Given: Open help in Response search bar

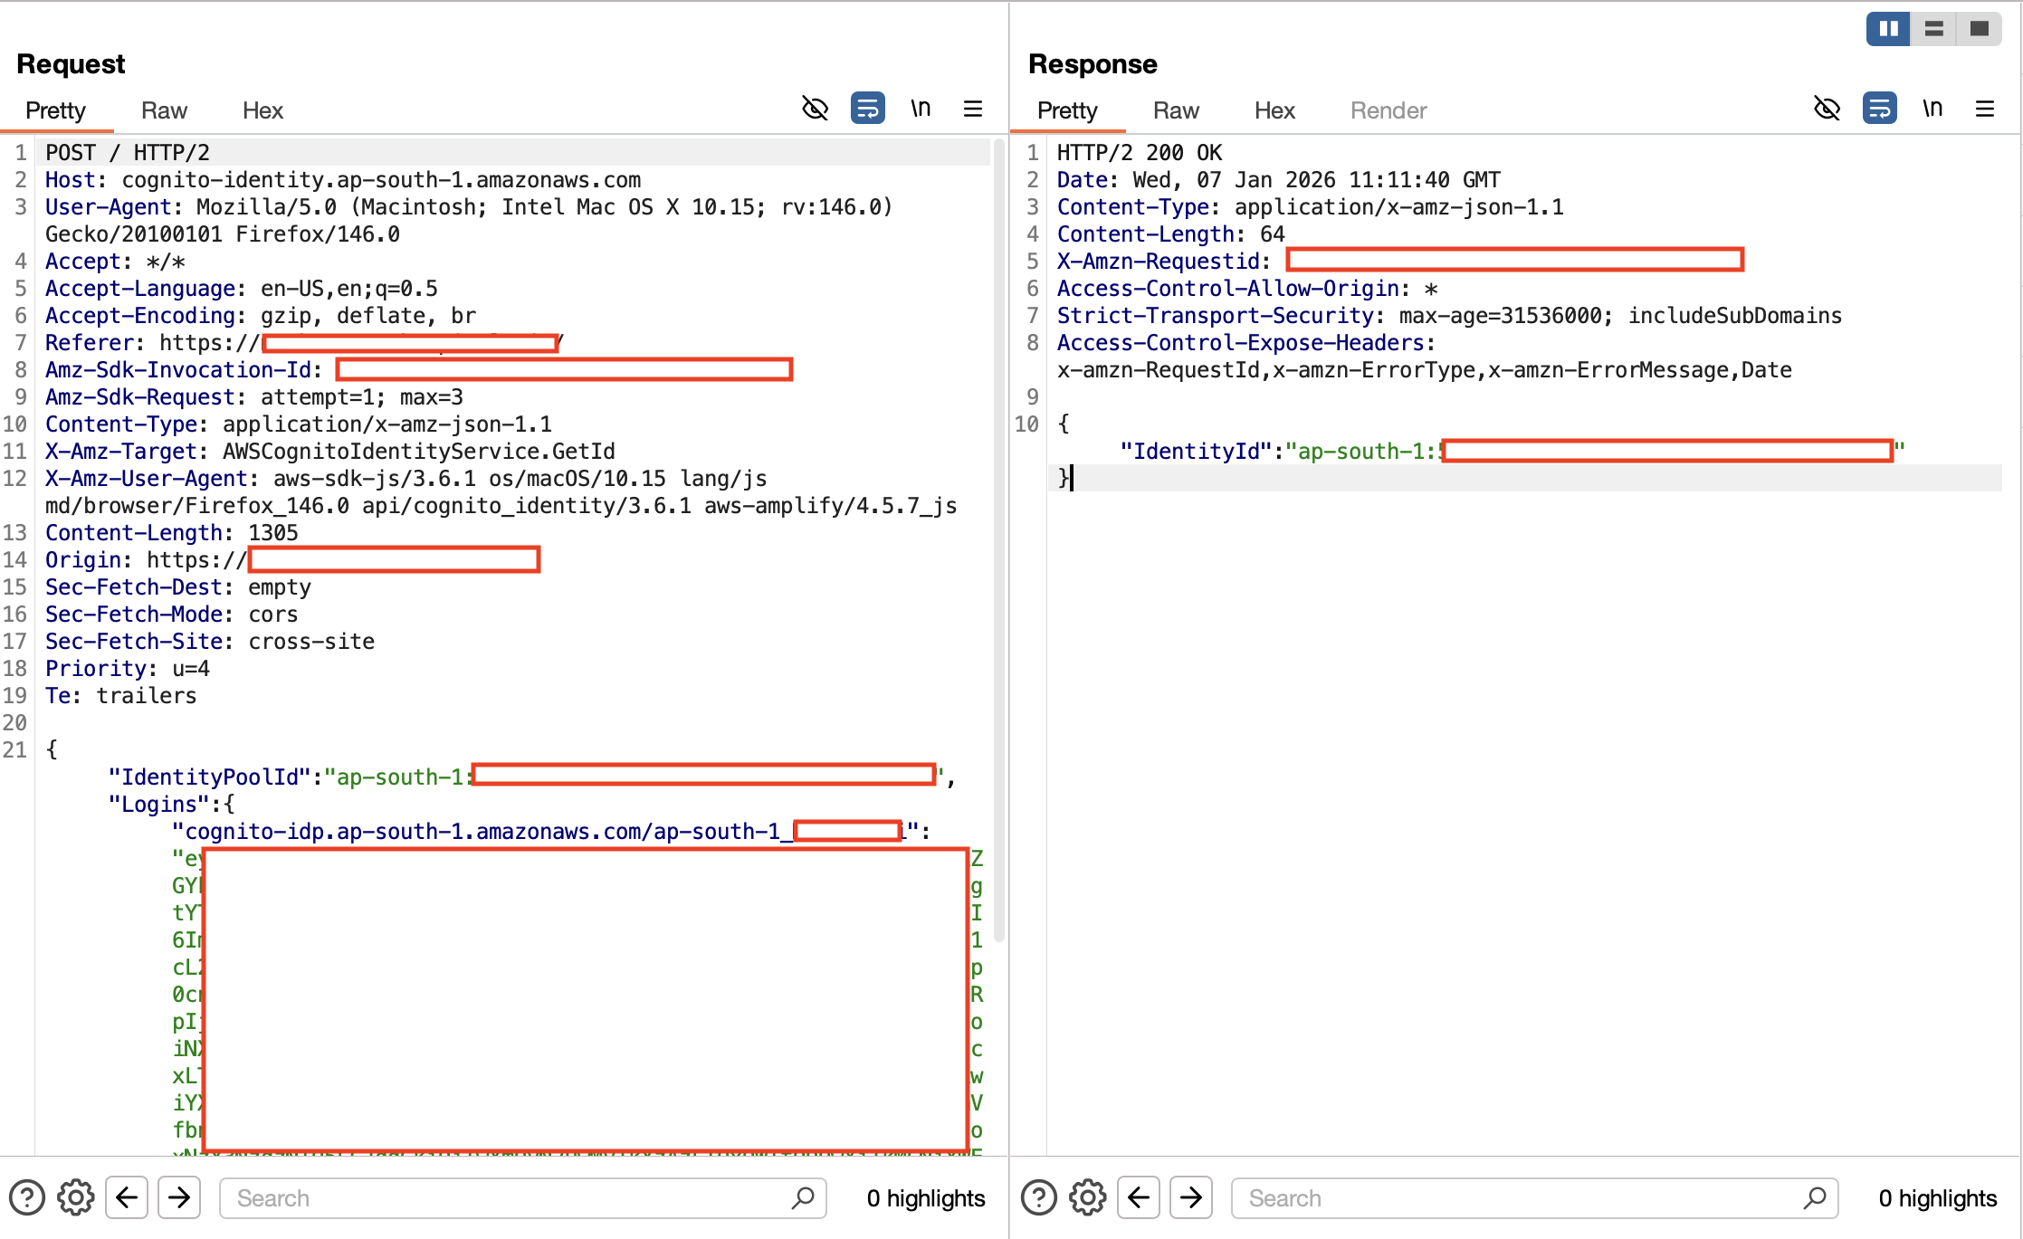Looking at the screenshot, I should tap(1039, 1197).
